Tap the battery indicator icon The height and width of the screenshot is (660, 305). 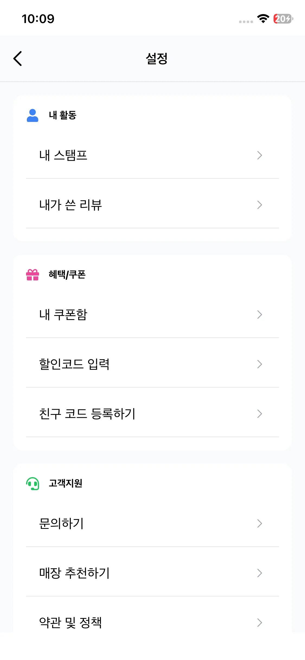[x=283, y=19]
